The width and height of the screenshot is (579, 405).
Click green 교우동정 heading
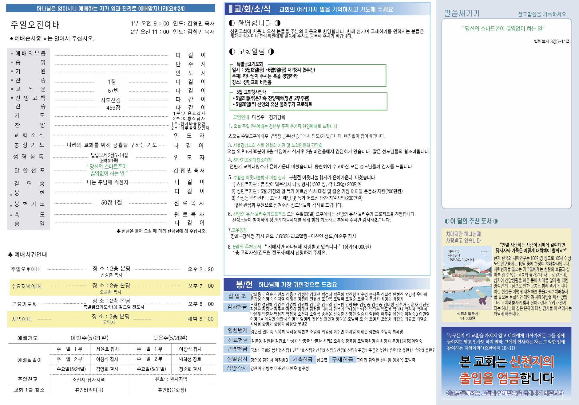(x=239, y=230)
